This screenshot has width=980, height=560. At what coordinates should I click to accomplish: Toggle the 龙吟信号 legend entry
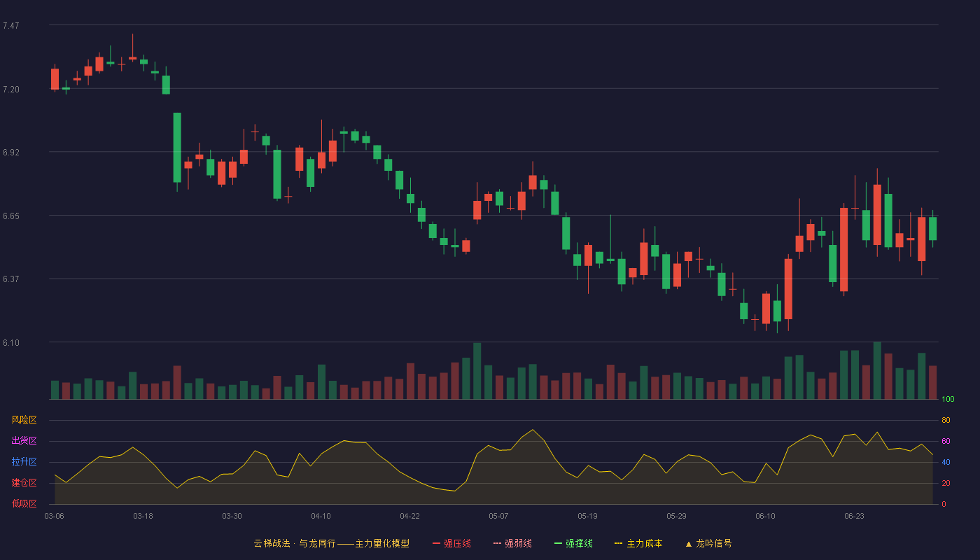[708, 543]
